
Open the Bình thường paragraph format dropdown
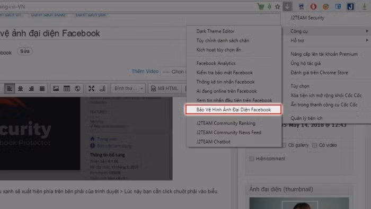click(x=128, y=89)
